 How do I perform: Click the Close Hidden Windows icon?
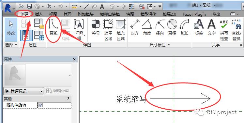(x=142, y=7)
